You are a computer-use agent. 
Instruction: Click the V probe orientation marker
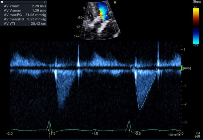[x=115, y=2]
